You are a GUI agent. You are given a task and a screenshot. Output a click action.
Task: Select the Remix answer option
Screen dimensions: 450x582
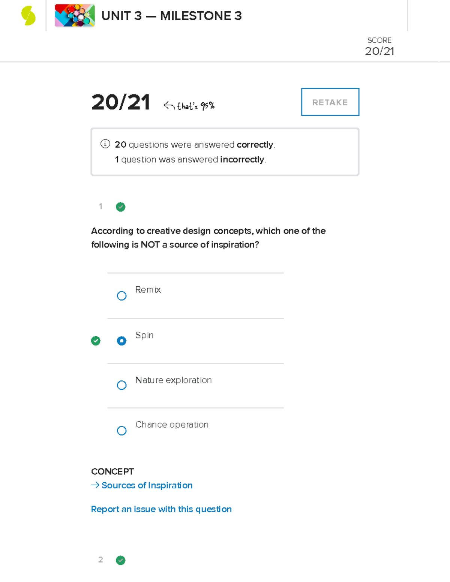(121, 296)
